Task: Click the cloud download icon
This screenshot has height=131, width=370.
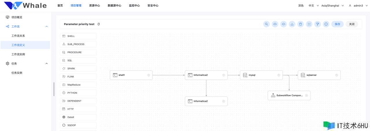Action: tap(284, 24)
